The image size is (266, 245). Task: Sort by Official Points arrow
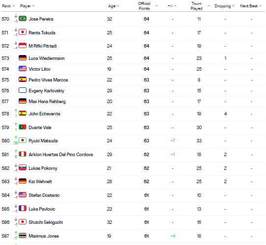click(x=157, y=6)
